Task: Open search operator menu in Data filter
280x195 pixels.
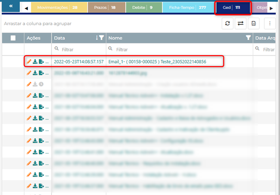Action: 57,49
